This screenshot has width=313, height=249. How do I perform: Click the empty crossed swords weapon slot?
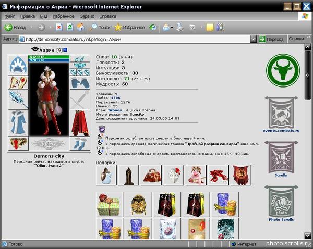coord(80,99)
